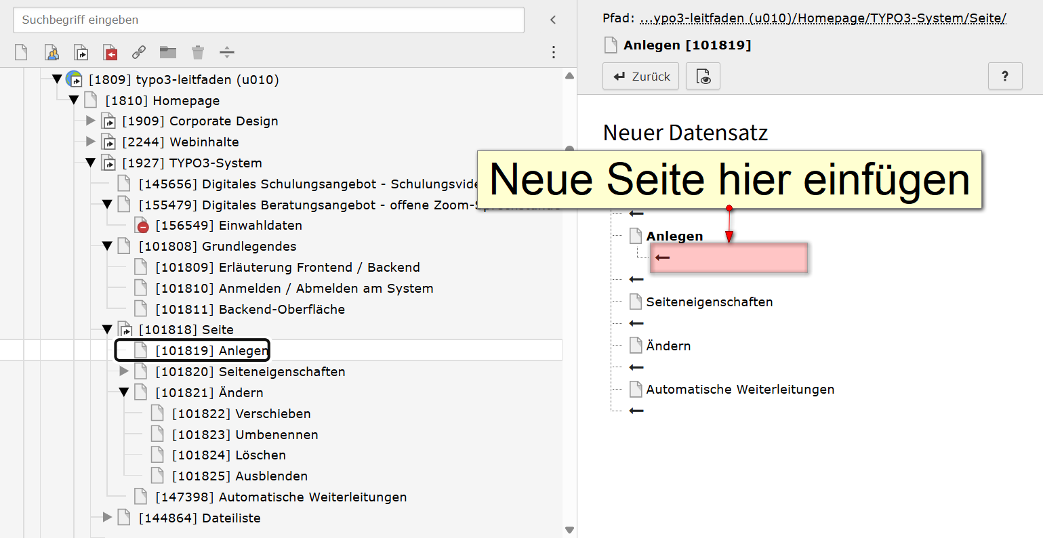This screenshot has height=538, width=1043.
Task: Click the backend user section page icon
Action: click(x=52, y=52)
